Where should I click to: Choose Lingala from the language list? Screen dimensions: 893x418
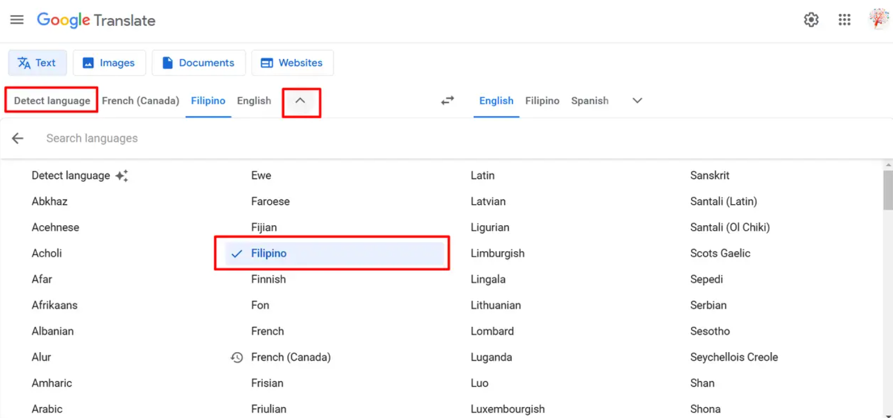488,280
